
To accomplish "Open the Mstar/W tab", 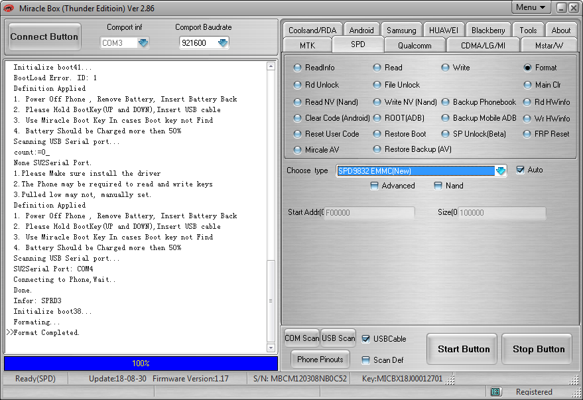I will pyautogui.click(x=549, y=45).
